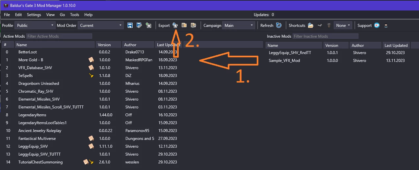Image resolution: width=419 pixels, height=170 pixels.
Task: Click the second Shortcuts icon after folder
Action: pyautogui.click(x=320, y=25)
